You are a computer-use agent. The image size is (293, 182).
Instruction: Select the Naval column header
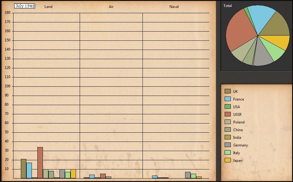pyautogui.click(x=174, y=6)
